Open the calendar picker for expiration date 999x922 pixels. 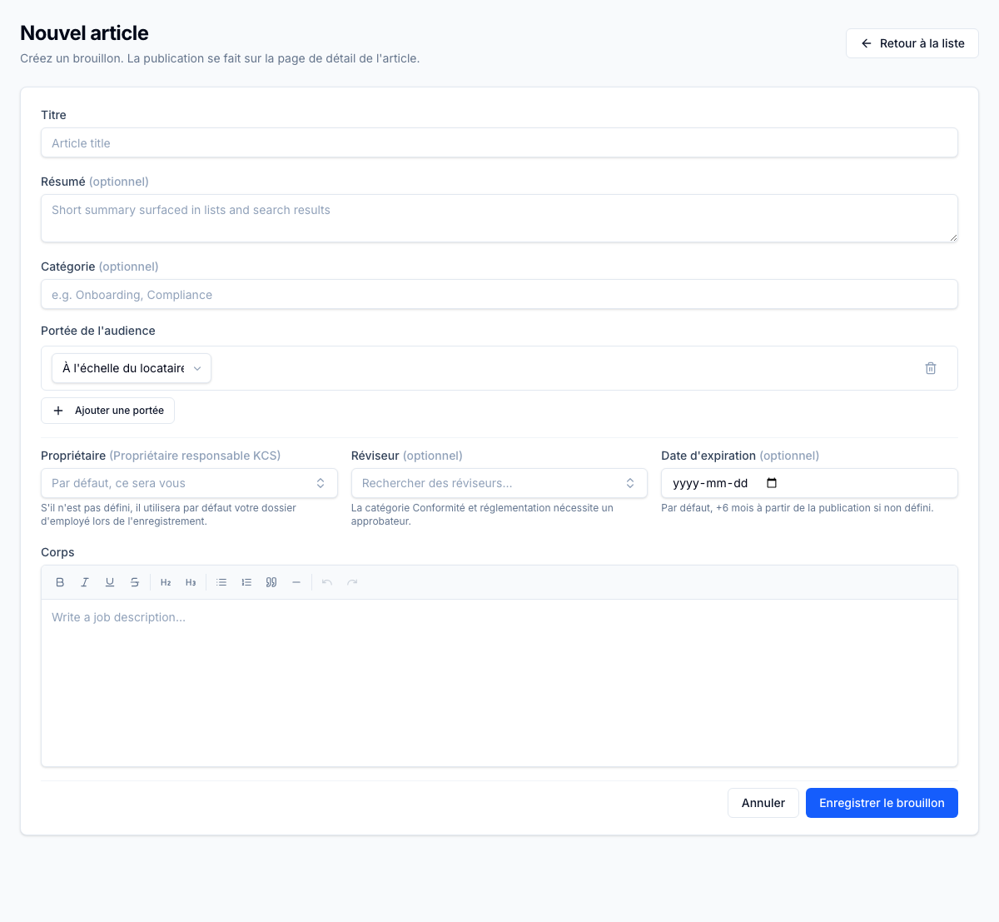point(772,483)
